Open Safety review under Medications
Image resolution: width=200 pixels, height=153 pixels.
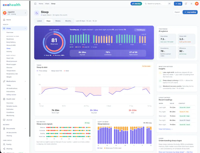(x=11, y=95)
